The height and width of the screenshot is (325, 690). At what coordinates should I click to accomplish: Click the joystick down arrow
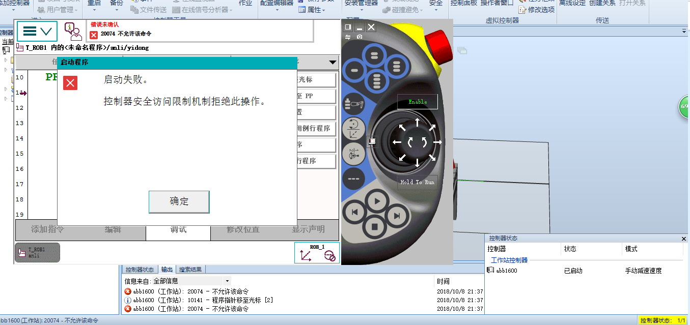click(417, 163)
